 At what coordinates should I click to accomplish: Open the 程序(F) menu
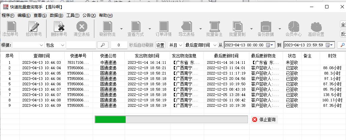click(x=8, y=15)
